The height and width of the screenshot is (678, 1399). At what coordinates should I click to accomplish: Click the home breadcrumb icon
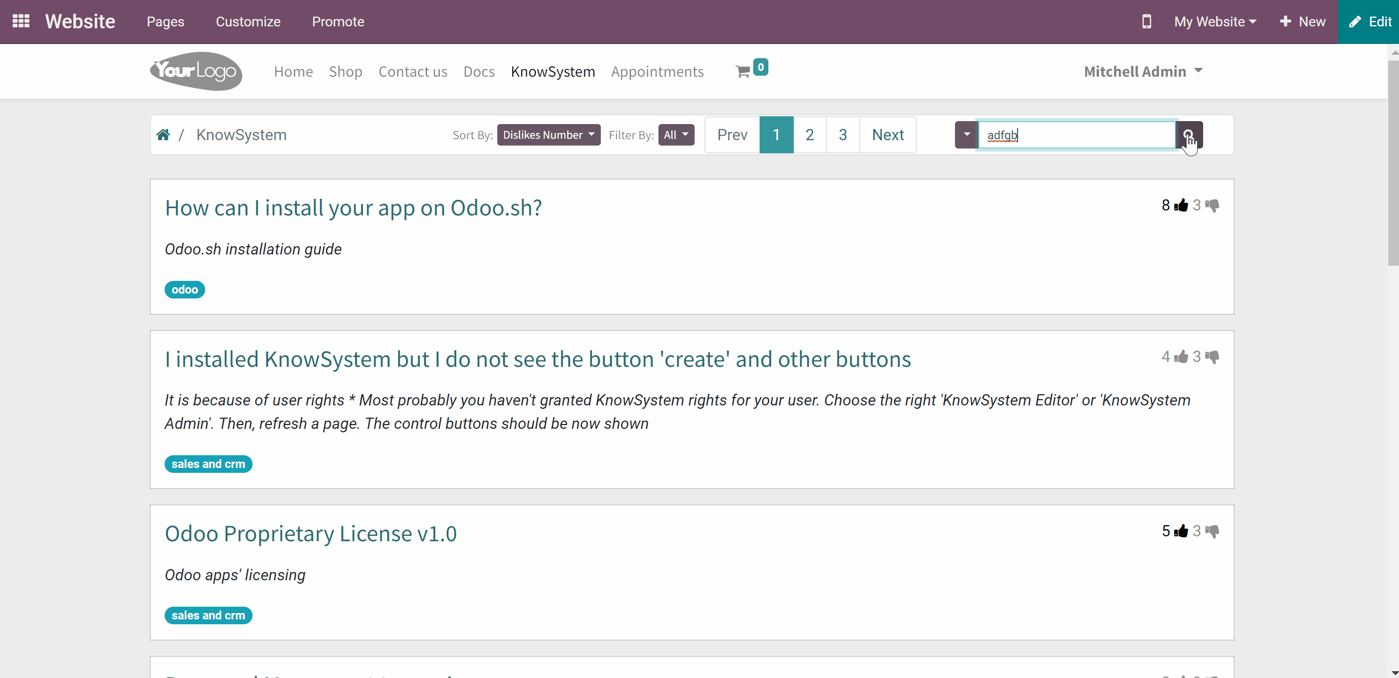pyautogui.click(x=163, y=134)
